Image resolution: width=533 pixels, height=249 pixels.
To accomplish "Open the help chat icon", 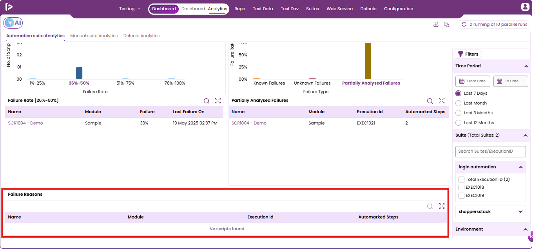I will click(x=446, y=24).
